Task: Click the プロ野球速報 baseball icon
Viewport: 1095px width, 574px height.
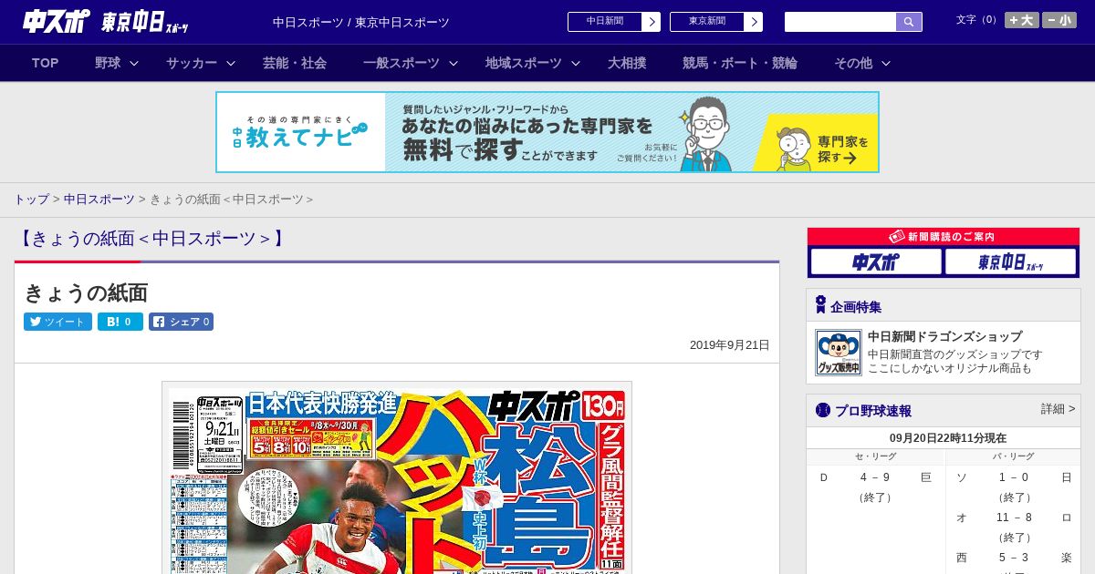Action: 823,410
